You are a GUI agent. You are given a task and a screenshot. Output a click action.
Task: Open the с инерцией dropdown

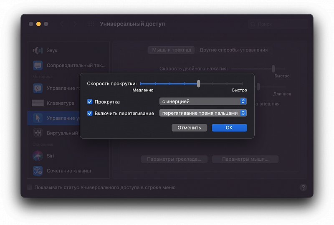coord(203,101)
